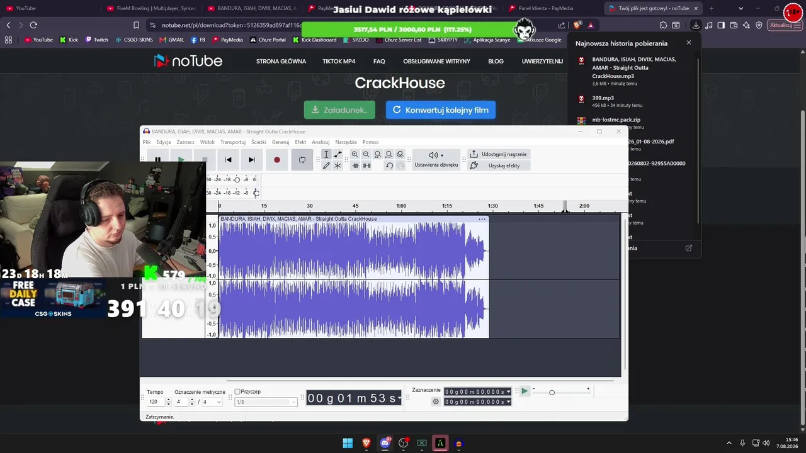Open selection end time format dropdown
This screenshot has height=453, width=806.
[508, 401]
